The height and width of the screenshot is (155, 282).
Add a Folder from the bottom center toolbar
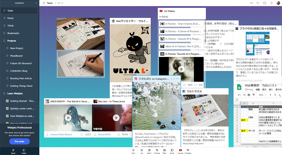point(172,151)
